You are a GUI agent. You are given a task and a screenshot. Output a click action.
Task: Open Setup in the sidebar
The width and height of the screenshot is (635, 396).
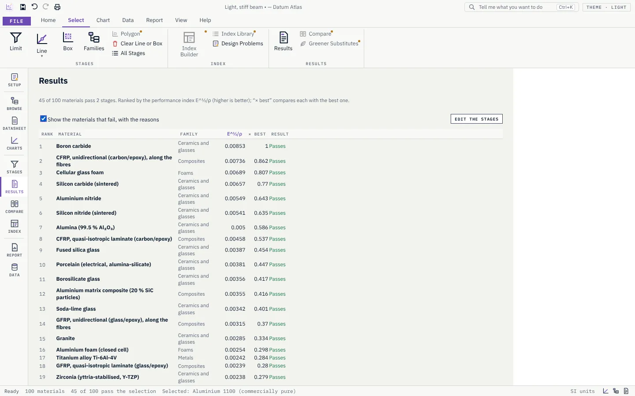click(15, 80)
